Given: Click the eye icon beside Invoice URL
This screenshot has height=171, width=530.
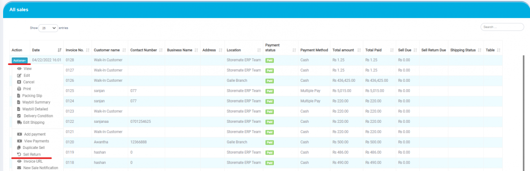Looking at the screenshot, I should tap(19, 161).
